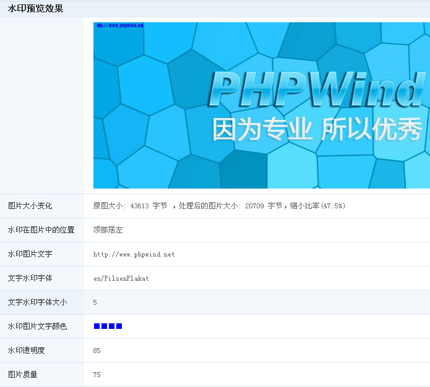Click the transparency value '85'
The height and width of the screenshot is (387, 430).
pos(97,351)
